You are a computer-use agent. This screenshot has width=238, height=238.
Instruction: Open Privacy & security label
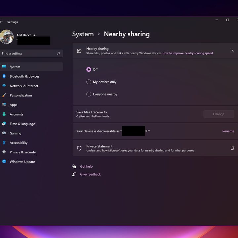click(x=22, y=152)
